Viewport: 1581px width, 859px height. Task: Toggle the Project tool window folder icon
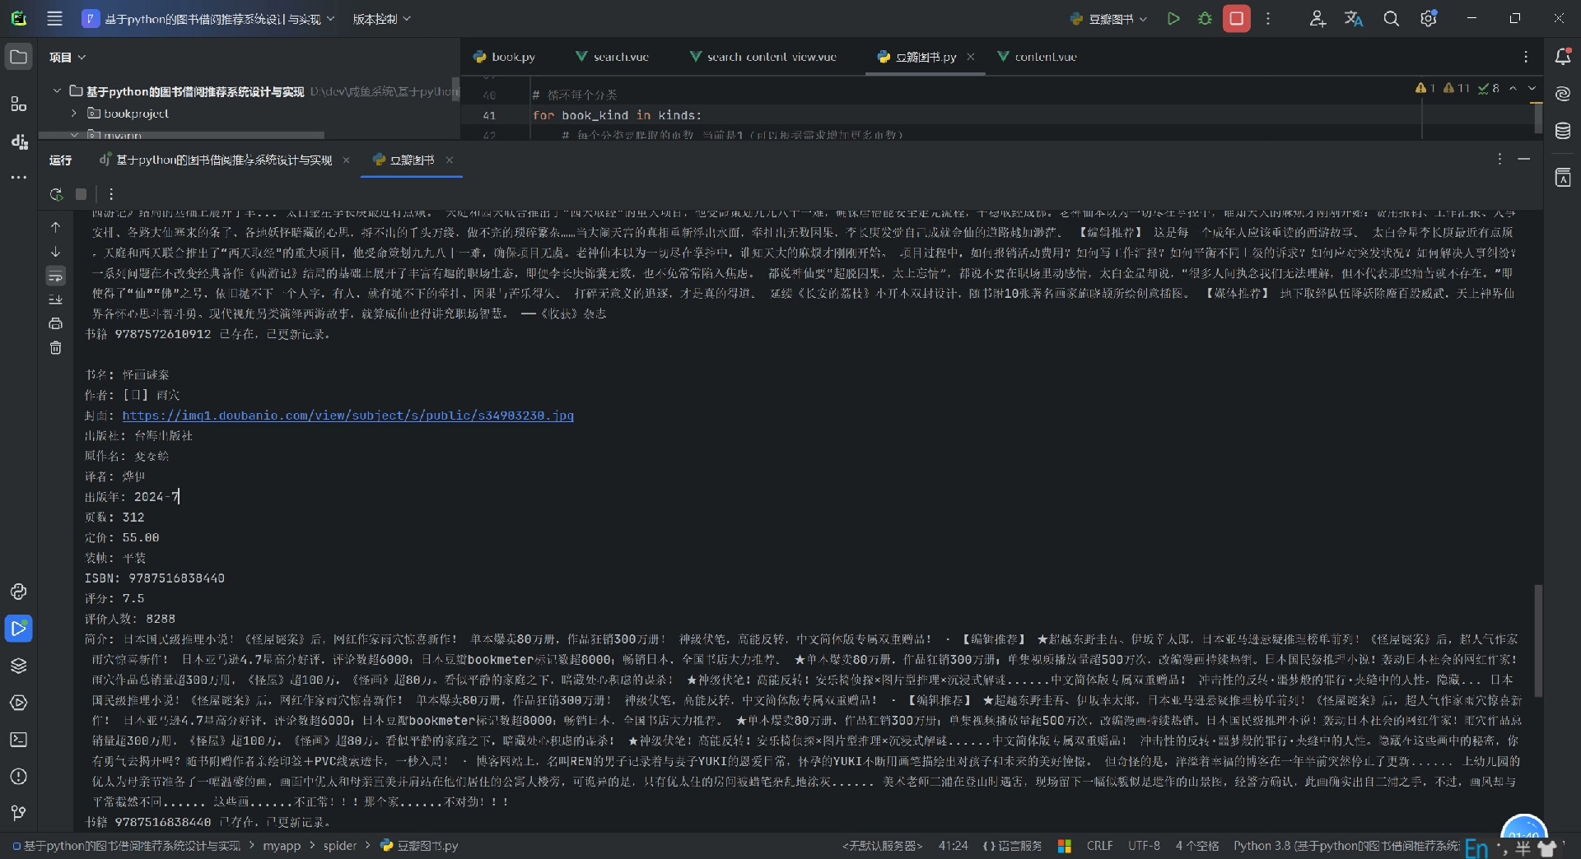18,57
